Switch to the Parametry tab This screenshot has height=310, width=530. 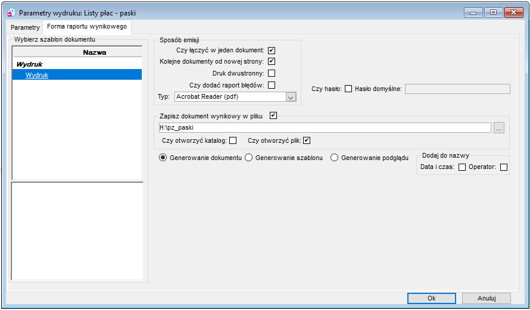(25, 27)
